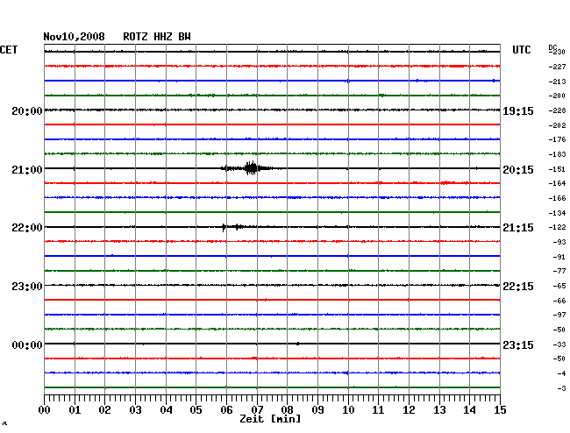
Task: Click the DC offset value "-151"
Action: [557, 170]
